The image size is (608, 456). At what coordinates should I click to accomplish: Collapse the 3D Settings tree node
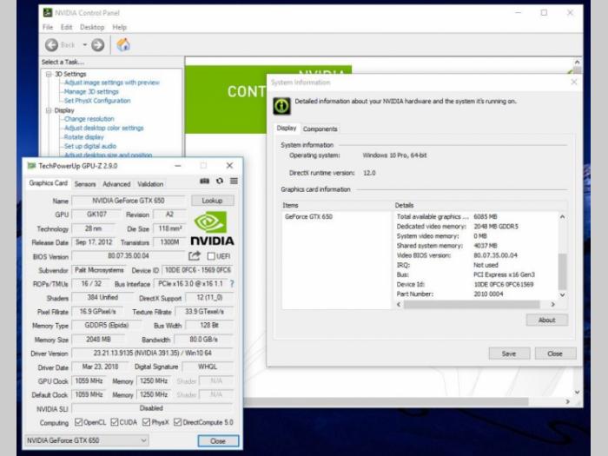coord(49,74)
